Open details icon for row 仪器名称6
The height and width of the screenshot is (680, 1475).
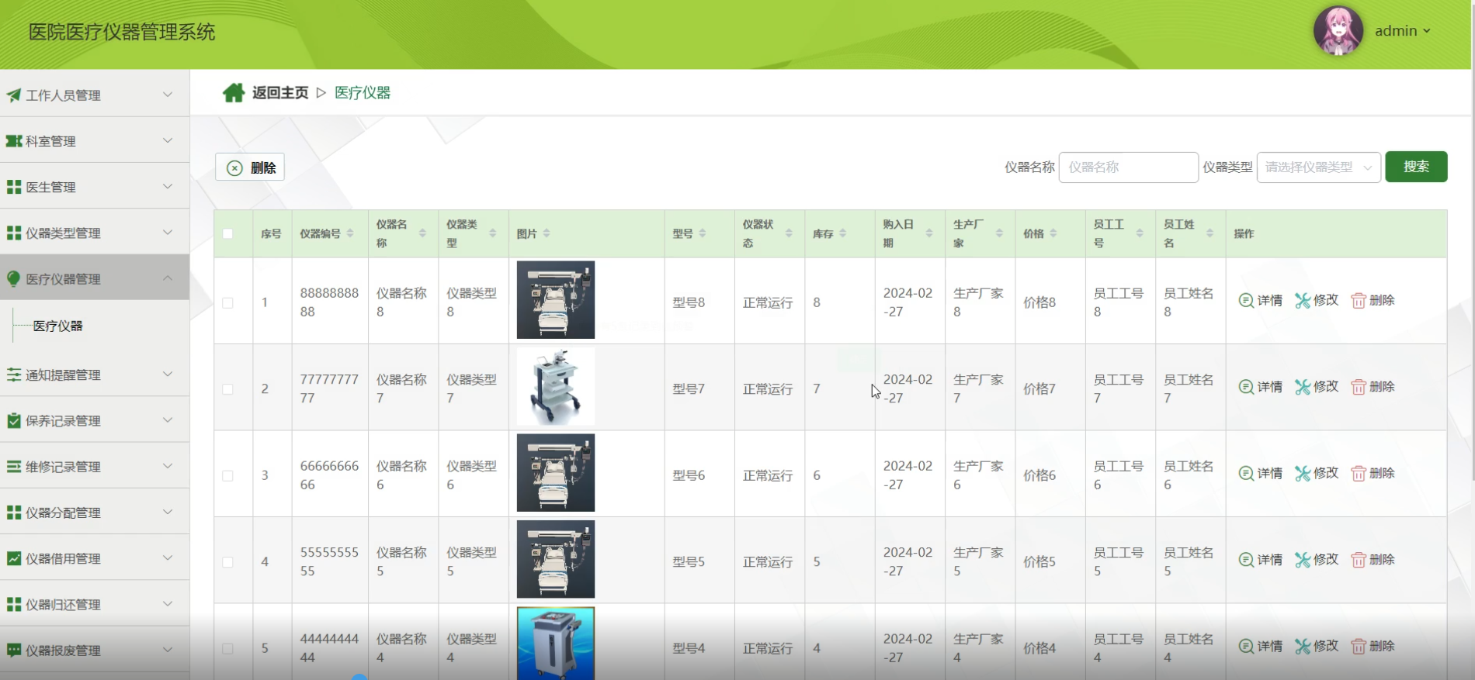click(1246, 473)
